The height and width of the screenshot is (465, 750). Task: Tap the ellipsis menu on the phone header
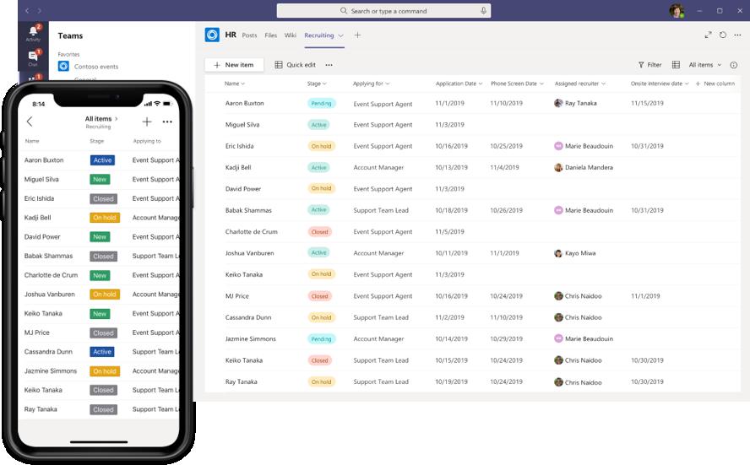point(167,122)
